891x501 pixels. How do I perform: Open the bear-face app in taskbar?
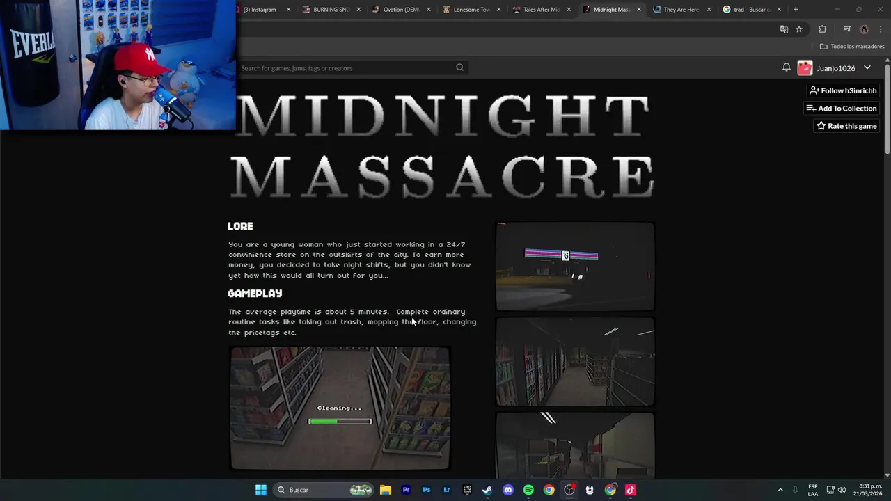590,490
